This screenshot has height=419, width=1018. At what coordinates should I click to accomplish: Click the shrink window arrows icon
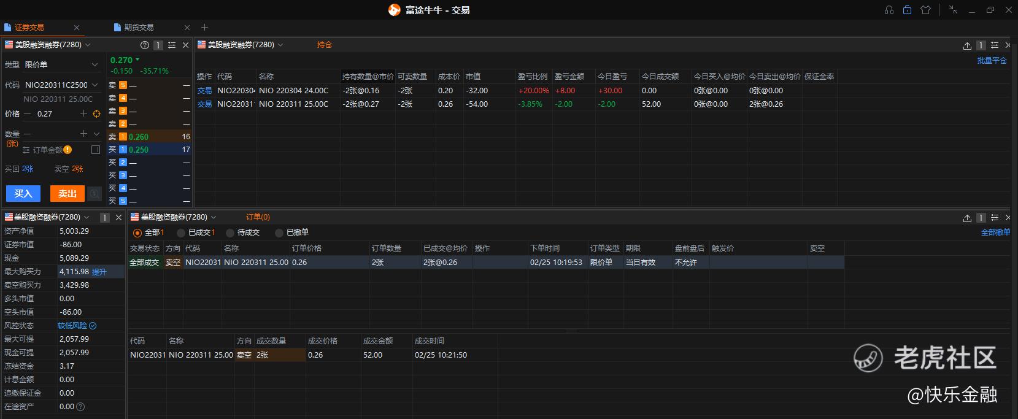[x=953, y=10]
